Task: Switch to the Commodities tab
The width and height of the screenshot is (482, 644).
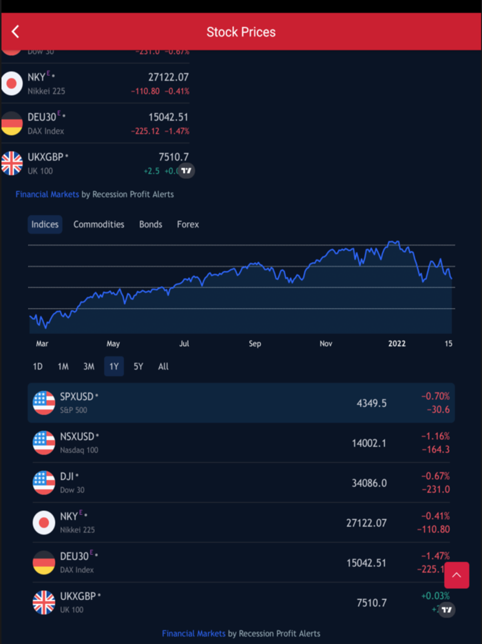Action: pyautogui.click(x=98, y=224)
